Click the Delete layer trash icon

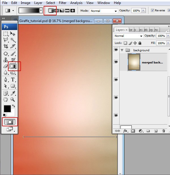(163, 131)
